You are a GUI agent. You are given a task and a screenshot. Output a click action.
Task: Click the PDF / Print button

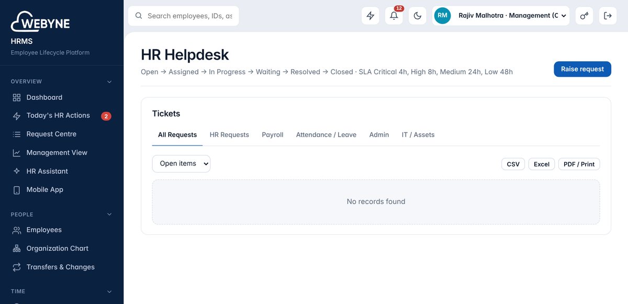click(579, 164)
